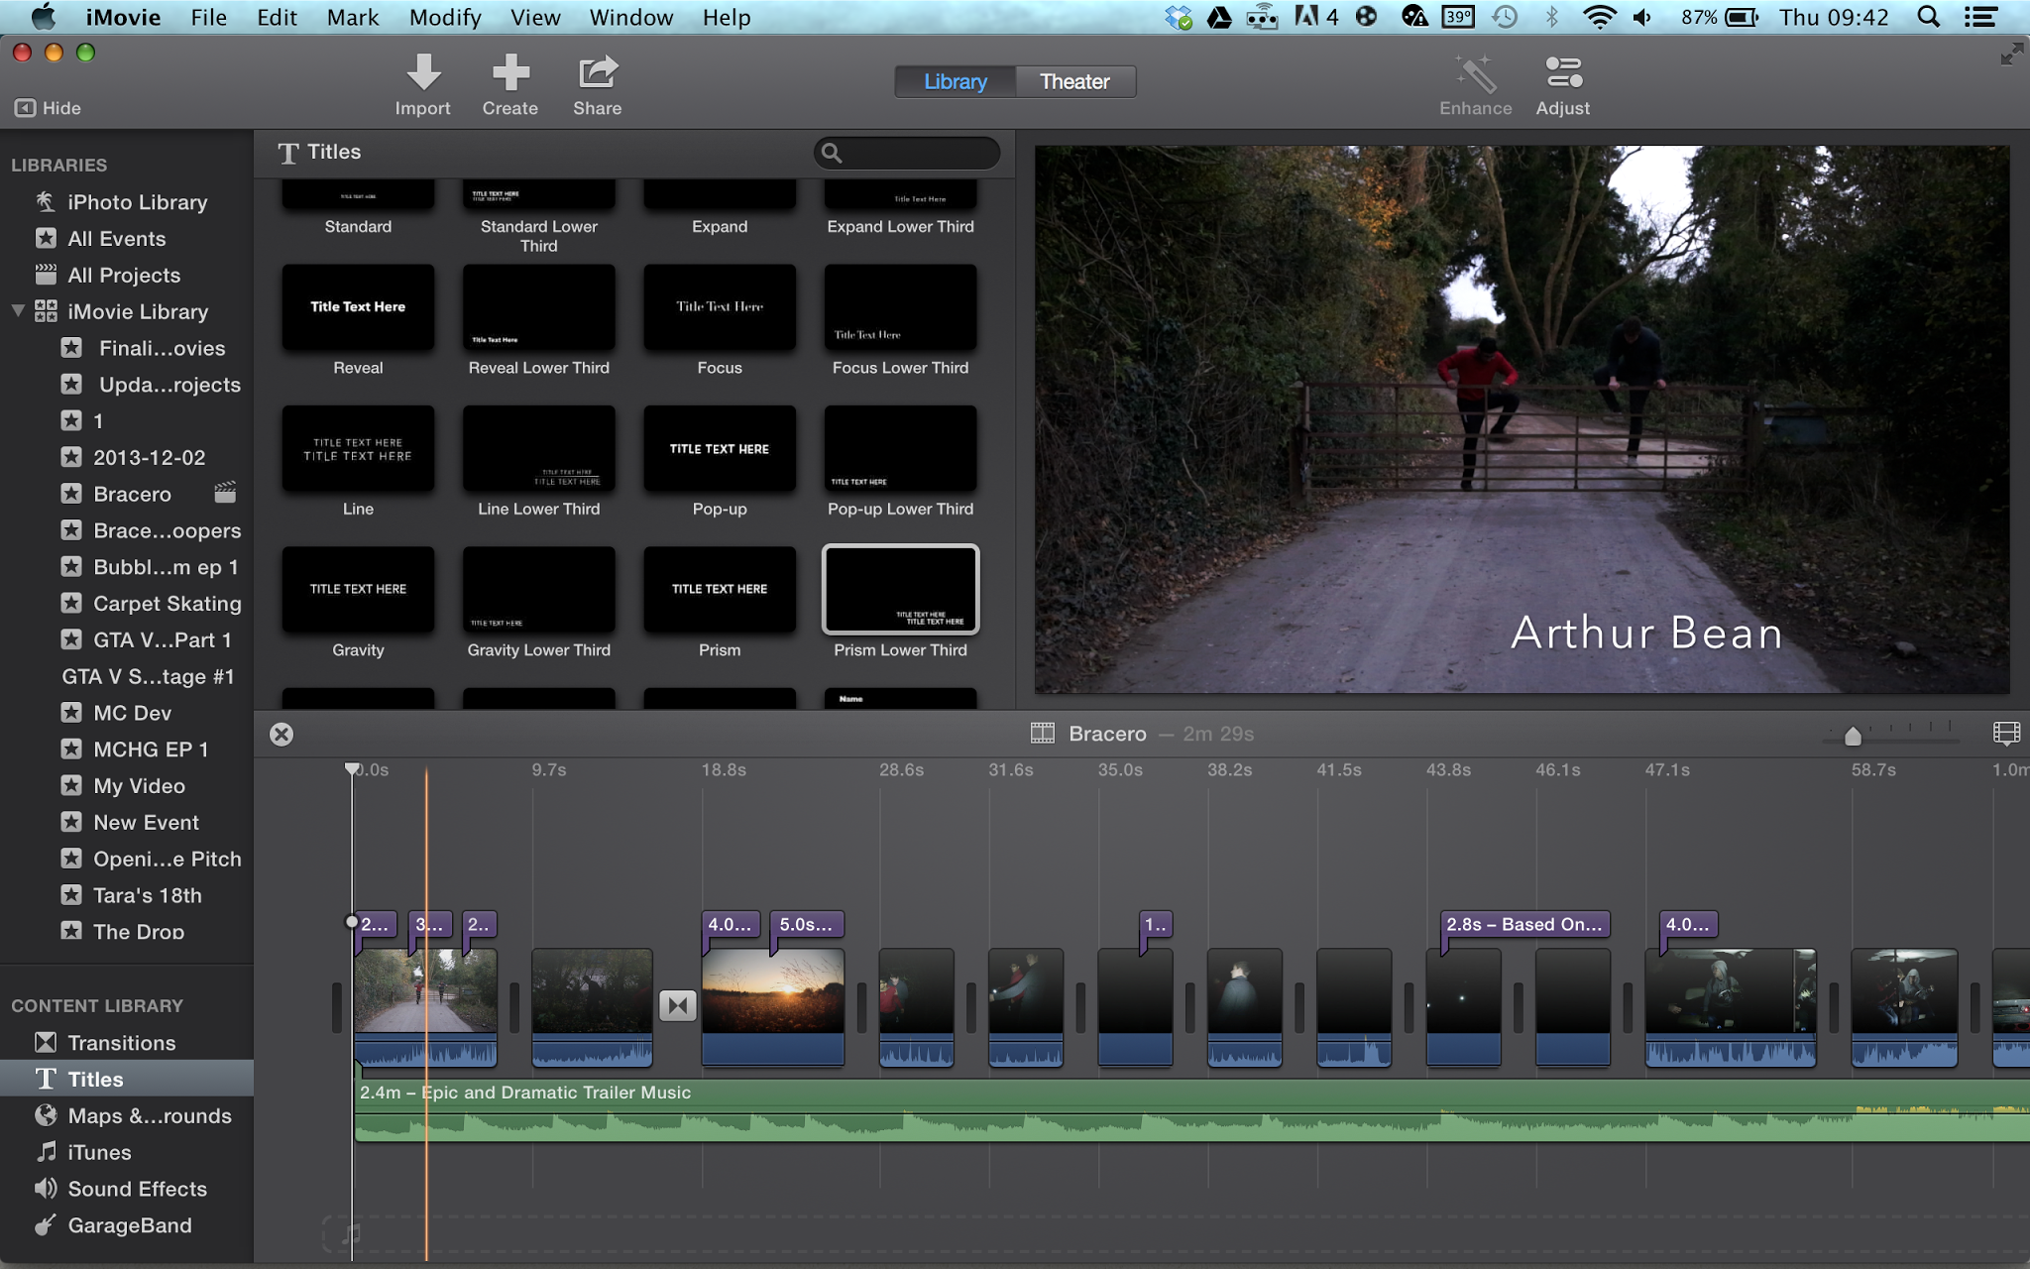Select the Line title thumbnail
The height and width of the screenshot is (1269, 2030).
(358, 449)
